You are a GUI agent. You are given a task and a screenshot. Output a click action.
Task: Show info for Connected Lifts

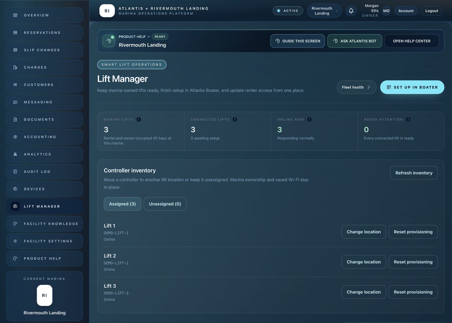click(x=235, y=119)
